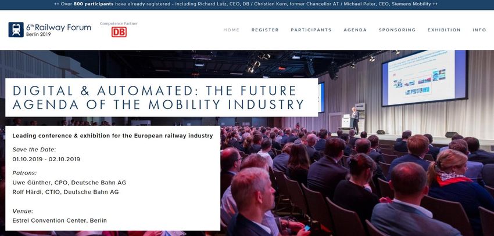Click the Railway Forum train logo icon
This screenshot has height=236, width=494.
[x=16, y=30]
